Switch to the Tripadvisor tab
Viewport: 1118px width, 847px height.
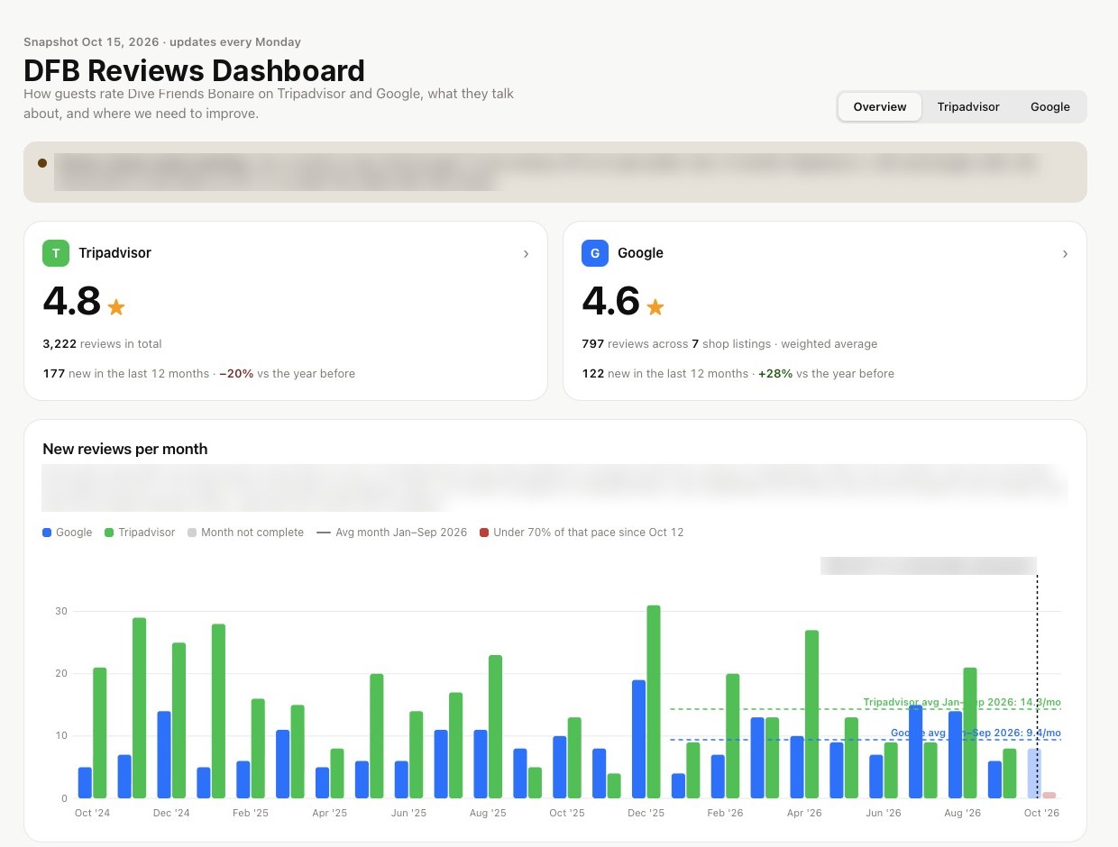tap(968, 106)
